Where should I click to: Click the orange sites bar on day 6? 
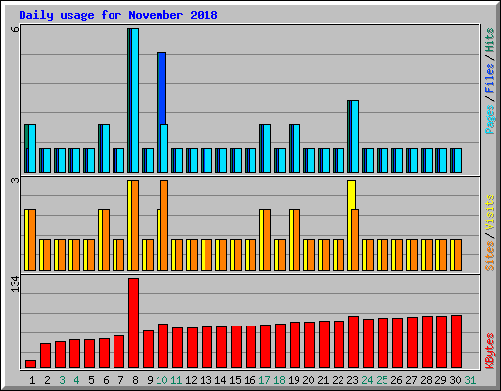[x=106, y=239]
